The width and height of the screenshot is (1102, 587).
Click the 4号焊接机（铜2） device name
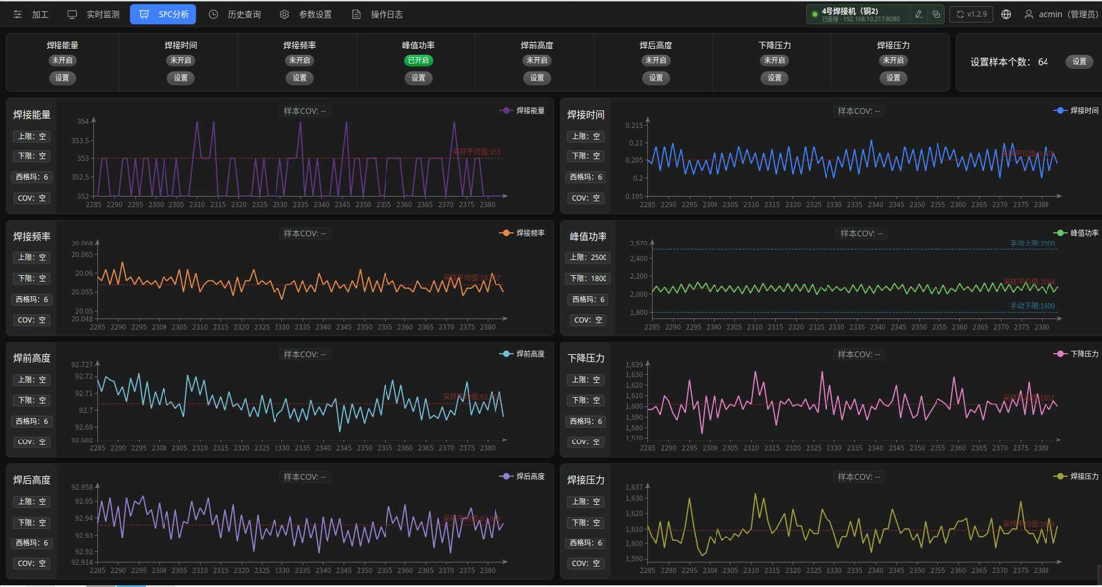849,11
